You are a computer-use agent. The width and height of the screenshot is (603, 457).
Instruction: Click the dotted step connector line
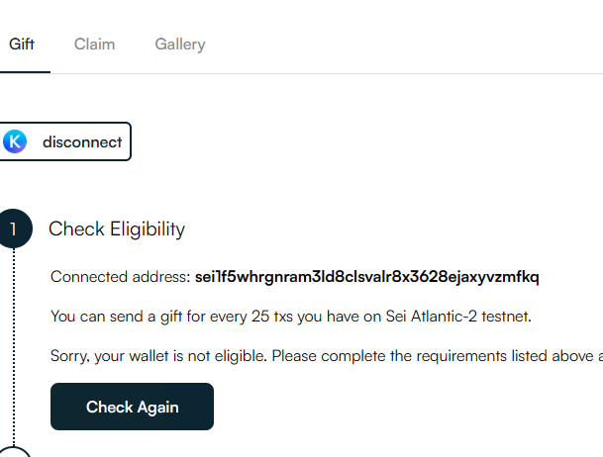point(14,347)
